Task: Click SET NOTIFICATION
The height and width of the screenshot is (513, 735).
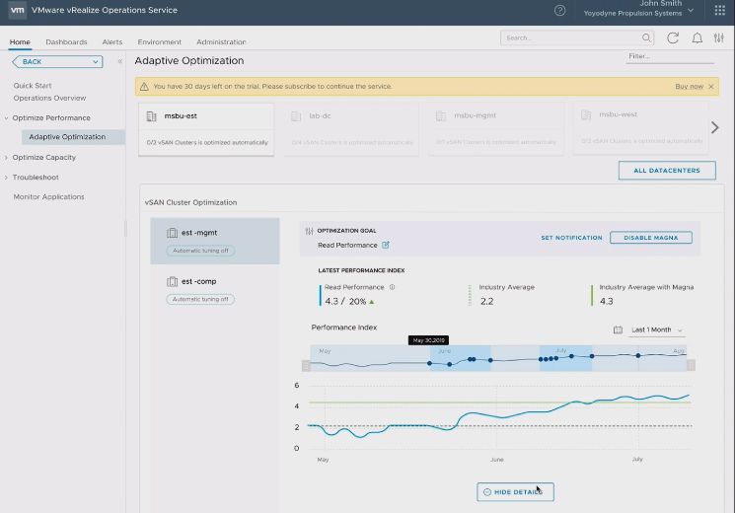Action: click(571, 238)
